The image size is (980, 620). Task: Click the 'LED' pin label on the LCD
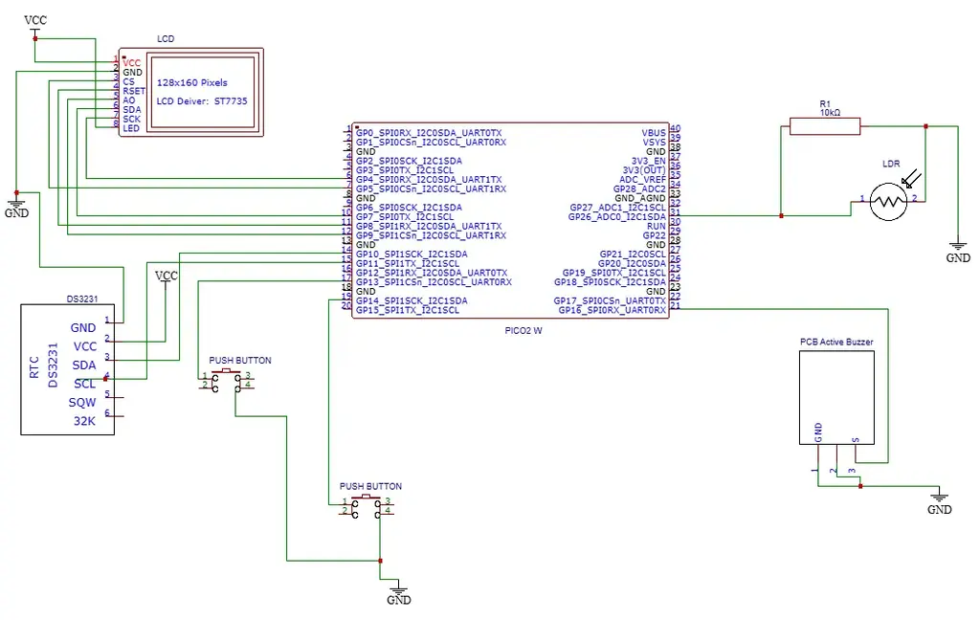[x=130, y=128]
